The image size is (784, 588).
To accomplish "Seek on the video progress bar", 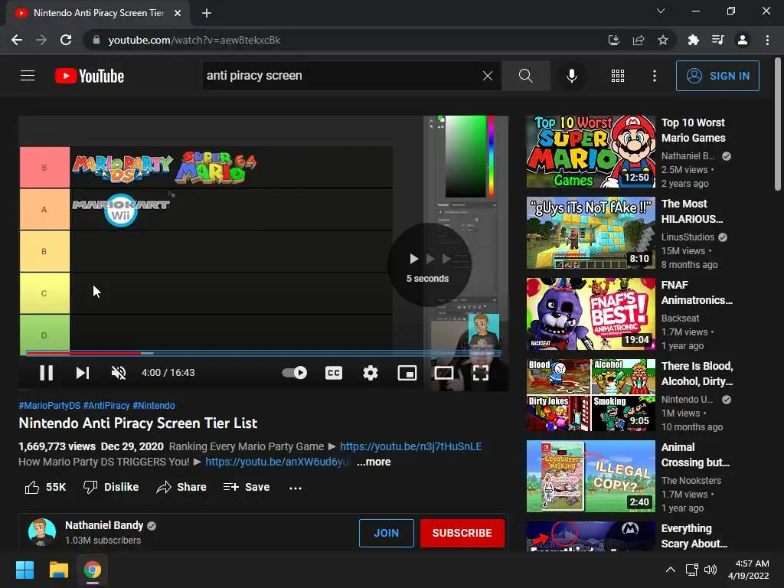I will (x=263, y=353).
